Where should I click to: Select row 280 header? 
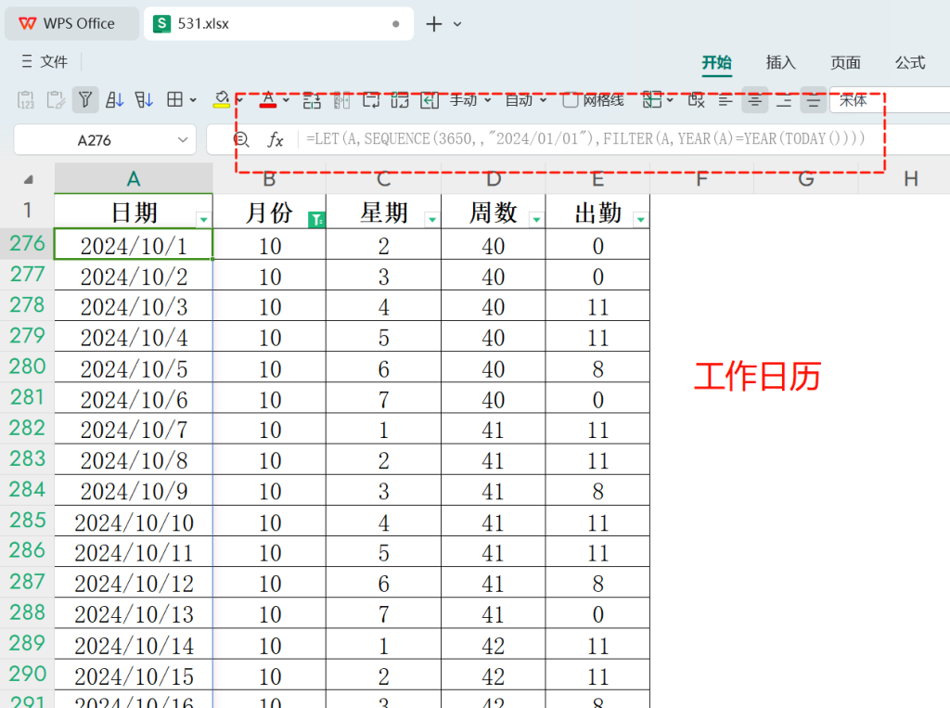(27, 367)
